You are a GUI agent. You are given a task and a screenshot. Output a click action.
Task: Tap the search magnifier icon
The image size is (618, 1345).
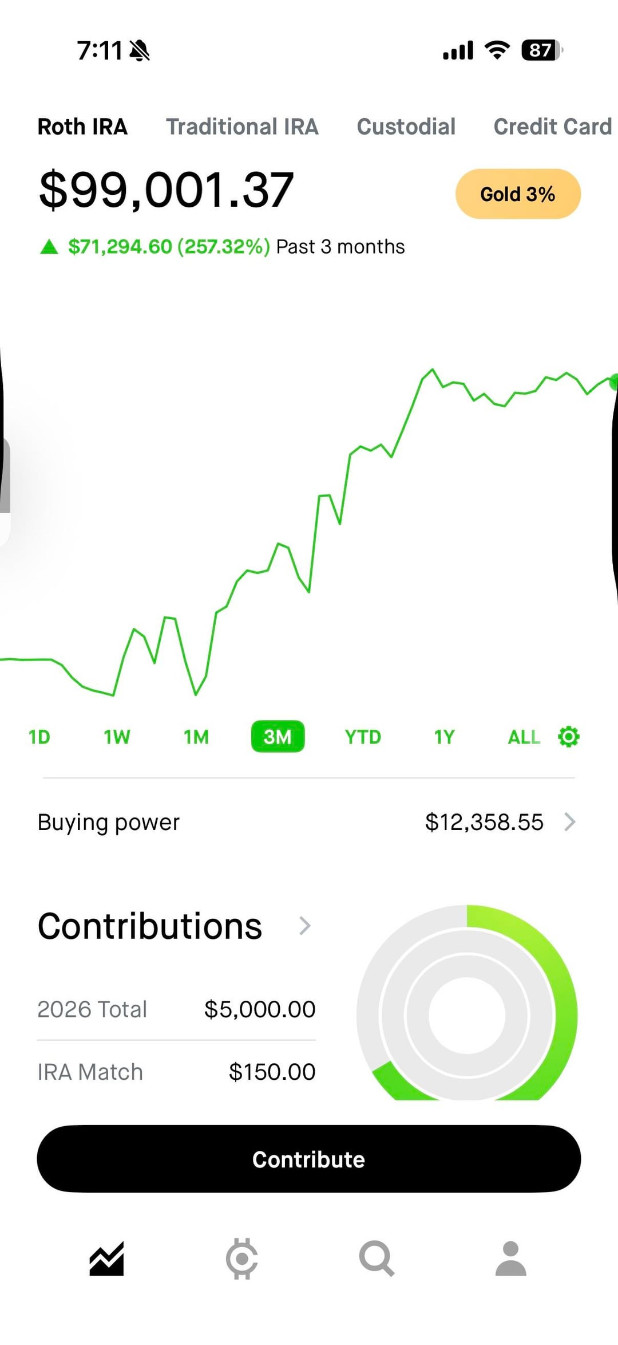point(377,1259)
